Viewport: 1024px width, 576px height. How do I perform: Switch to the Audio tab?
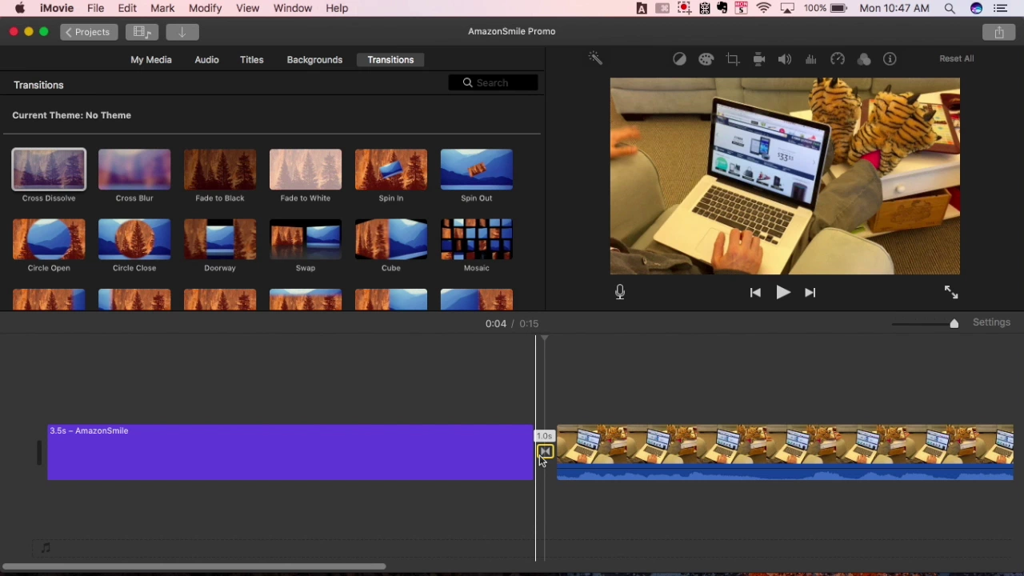click(x=206, y=60)
